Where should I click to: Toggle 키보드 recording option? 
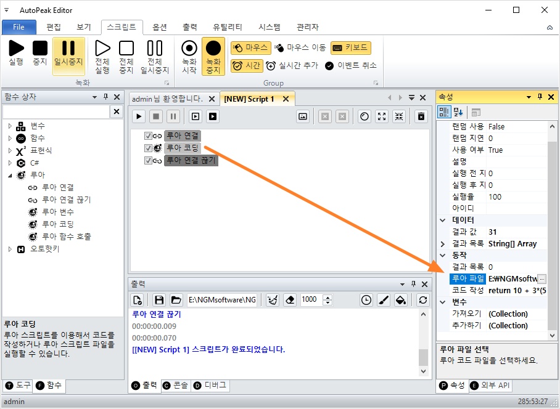click(x=351, y=48)
